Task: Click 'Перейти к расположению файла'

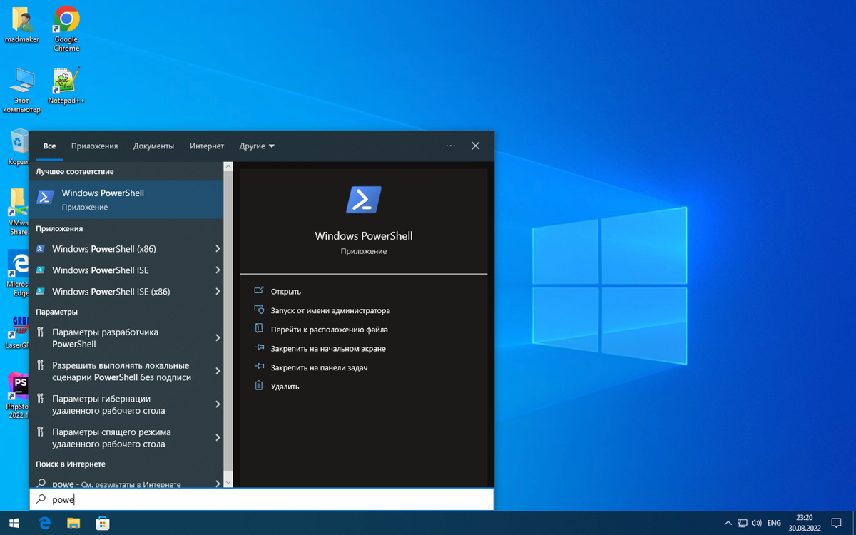Action: 329,330
